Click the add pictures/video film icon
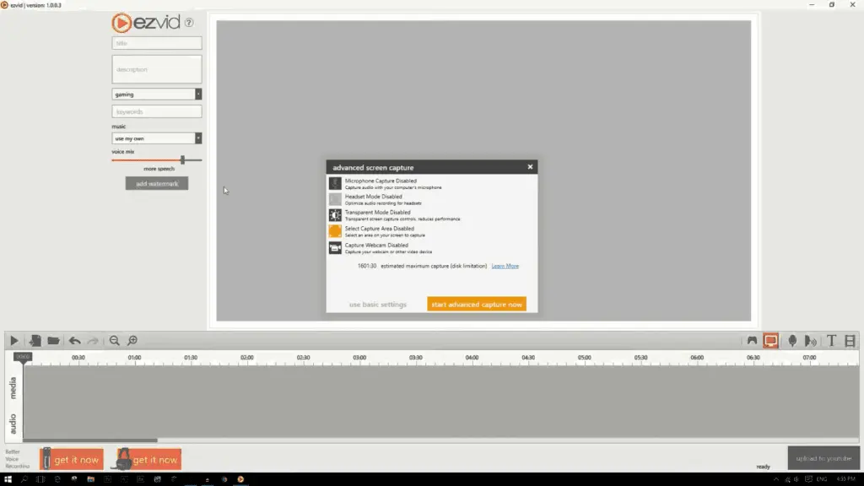The image size is (864, 486). click(850, 341)
